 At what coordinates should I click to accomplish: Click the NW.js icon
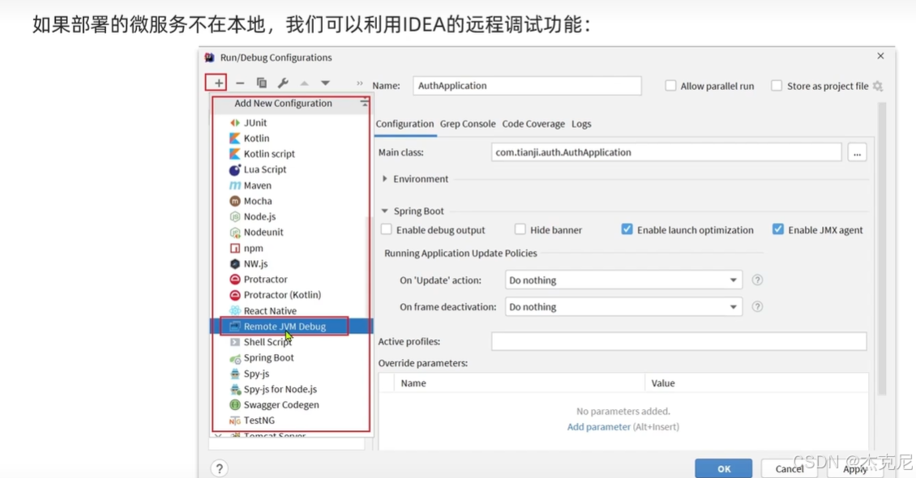point(235,264)
